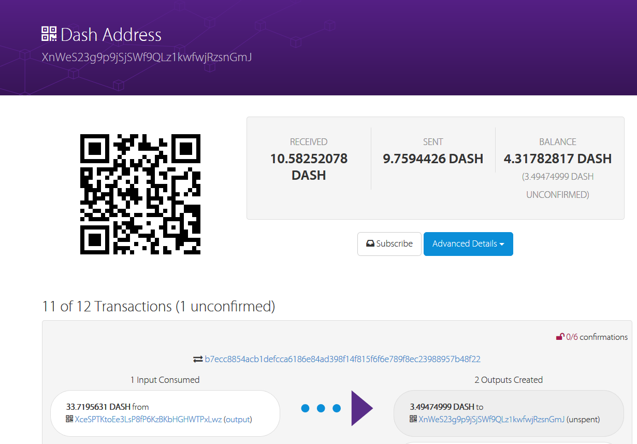This screenshot has height=444, width=637.
Task: Click the large address QR code image
Action: point(140,194)
